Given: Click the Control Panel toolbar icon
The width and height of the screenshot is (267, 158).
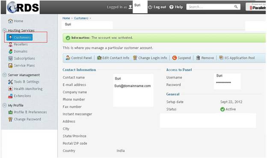Looking at the screenshot, I should (x=68, y=58).
